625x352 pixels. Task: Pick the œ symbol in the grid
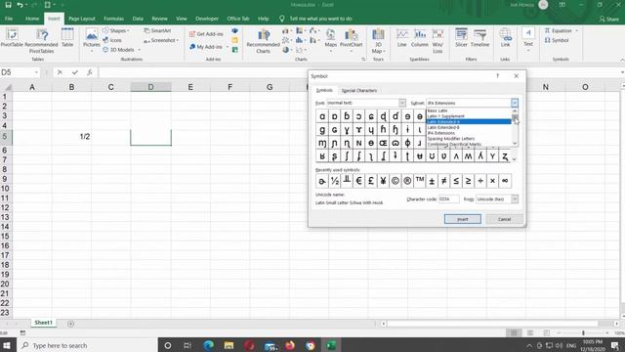point(383,143)
